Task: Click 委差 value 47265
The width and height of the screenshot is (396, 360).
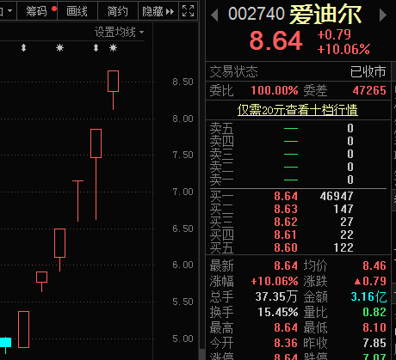Action: click(369, 90)
